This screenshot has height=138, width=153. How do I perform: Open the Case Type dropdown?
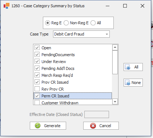click(x=107, y=34)
